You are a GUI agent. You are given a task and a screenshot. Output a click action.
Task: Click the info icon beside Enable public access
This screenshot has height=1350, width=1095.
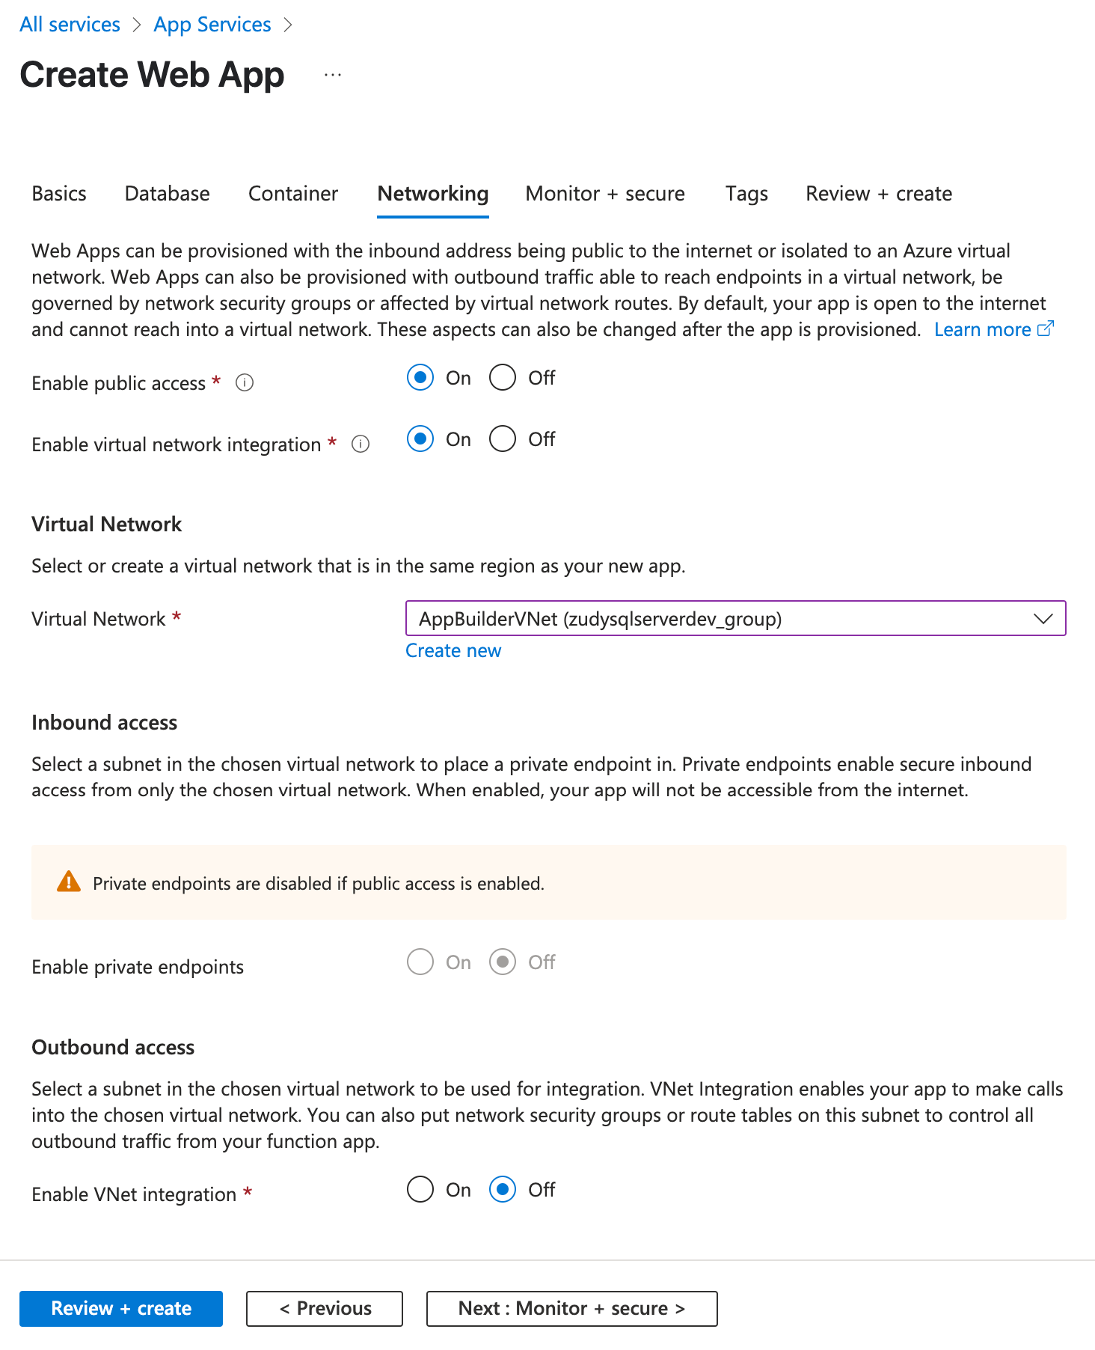coord(245,383)
